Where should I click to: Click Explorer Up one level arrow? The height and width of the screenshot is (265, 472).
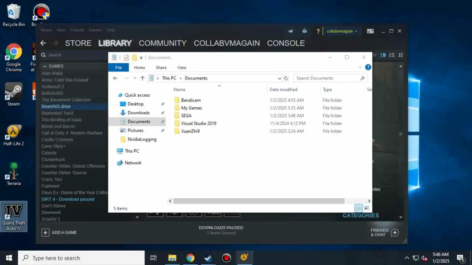click(142, 78)
